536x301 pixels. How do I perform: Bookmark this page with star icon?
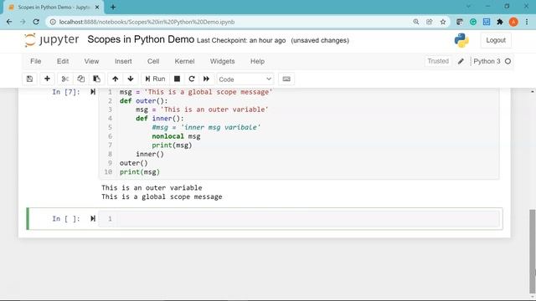coord(443,22)
